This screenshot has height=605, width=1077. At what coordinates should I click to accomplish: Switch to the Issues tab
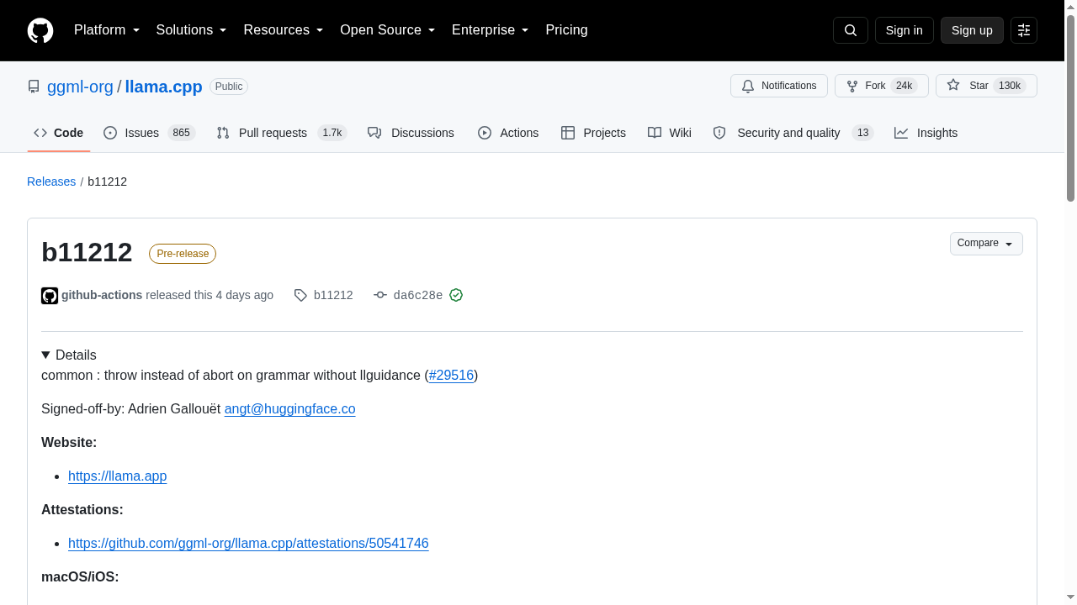click(149, 133)
